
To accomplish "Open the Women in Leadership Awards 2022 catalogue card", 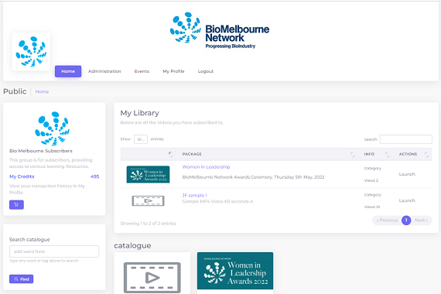I will point(235,273).
